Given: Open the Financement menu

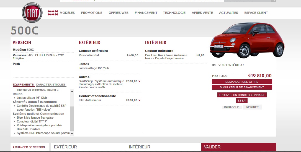Looking at the screenshot, I should (x=146, y=13).
